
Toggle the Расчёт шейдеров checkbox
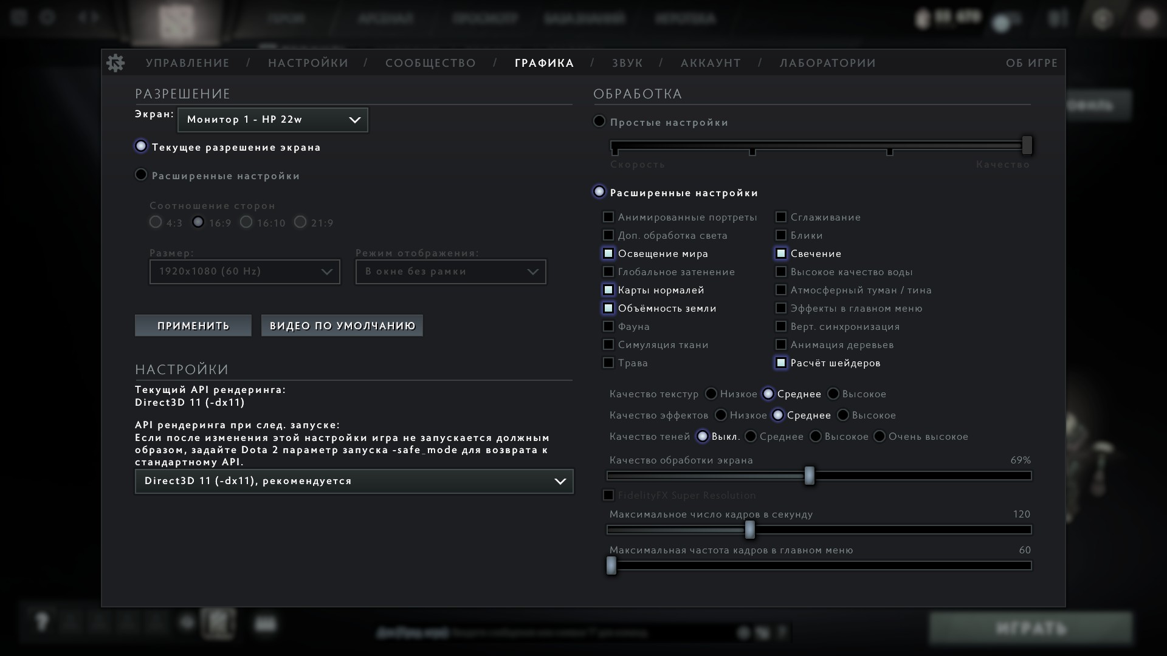[x=781, y=363]
